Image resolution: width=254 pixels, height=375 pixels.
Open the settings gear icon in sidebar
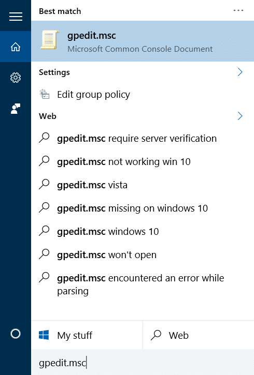coord(16,78)
